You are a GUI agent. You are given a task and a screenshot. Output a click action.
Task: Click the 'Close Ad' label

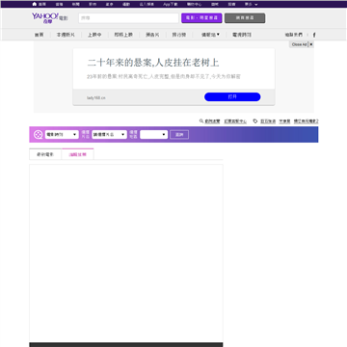pos(299,44)
